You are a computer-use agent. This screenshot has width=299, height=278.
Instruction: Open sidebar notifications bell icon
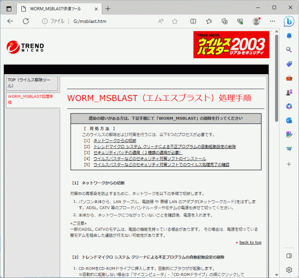point(289,36)
